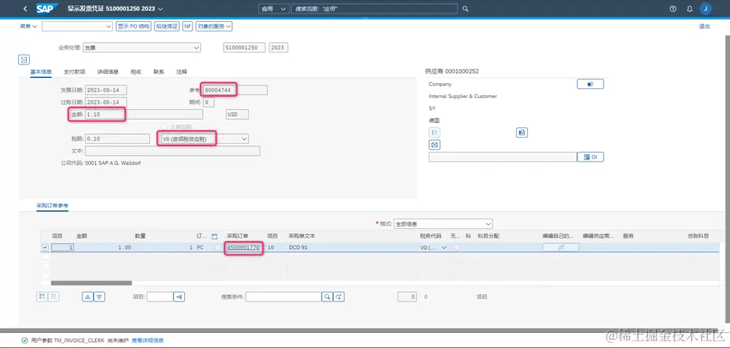Click the table column settings icon

215,236
